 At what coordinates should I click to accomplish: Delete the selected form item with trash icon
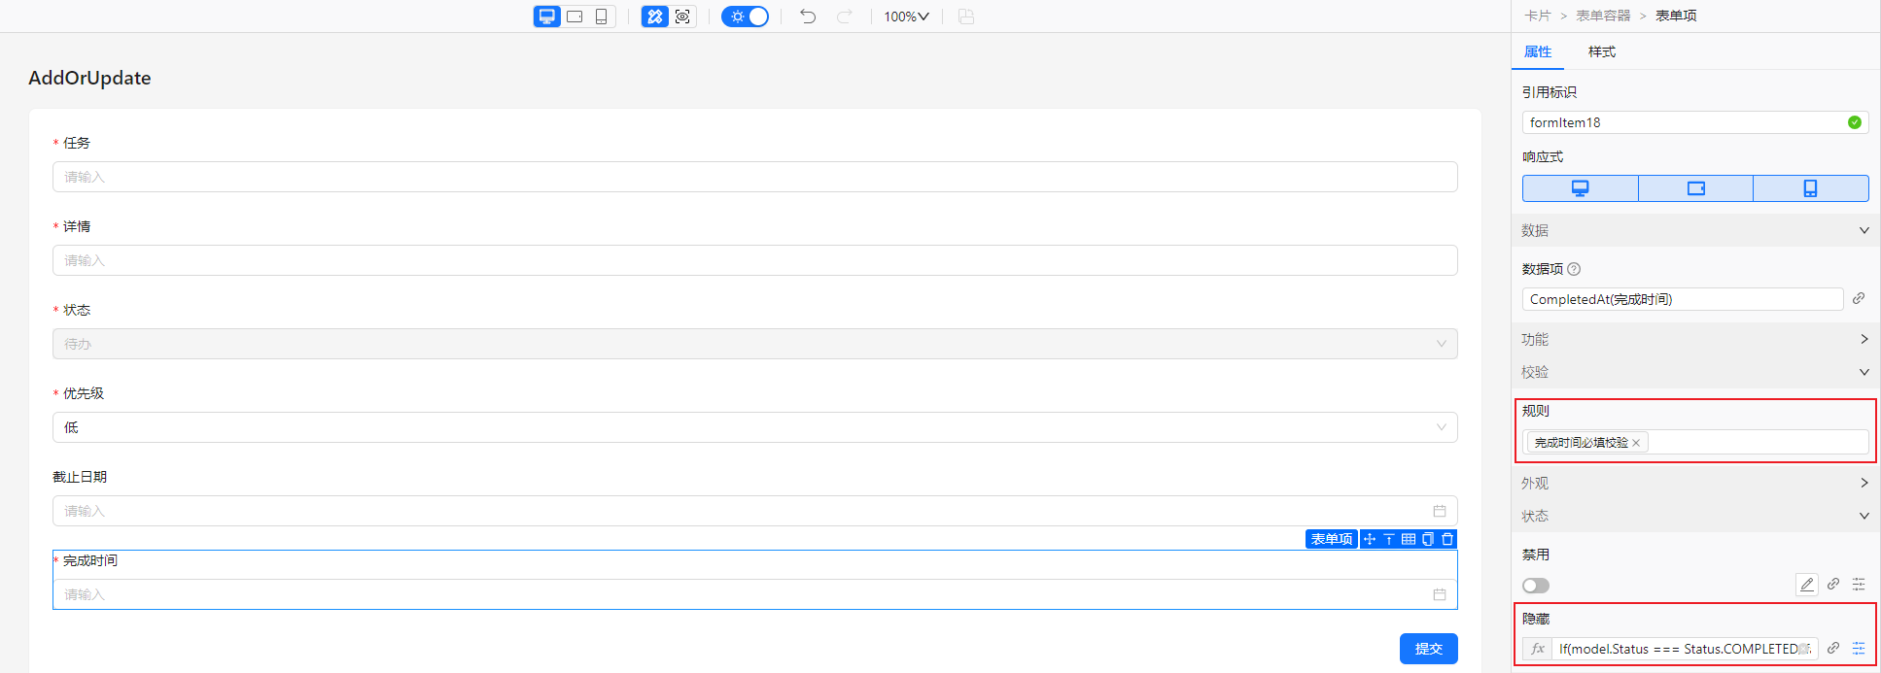click(x=1447, y=539)
